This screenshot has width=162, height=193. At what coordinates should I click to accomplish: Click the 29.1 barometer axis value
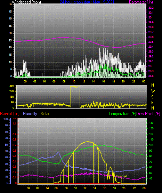(151, 61)
